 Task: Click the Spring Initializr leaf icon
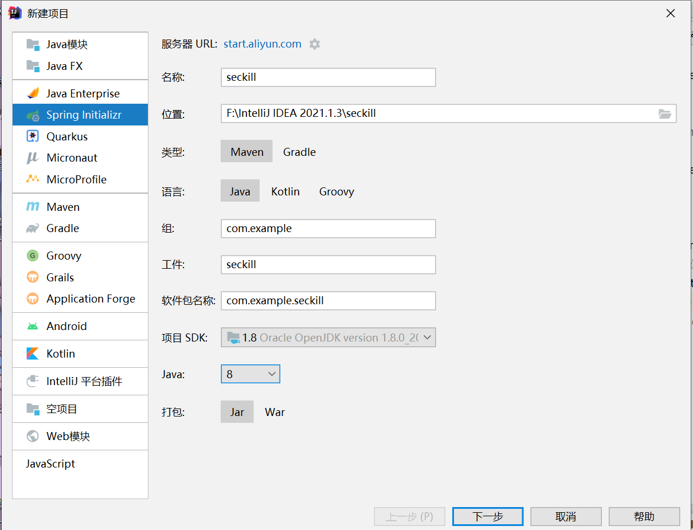(33, 115)
